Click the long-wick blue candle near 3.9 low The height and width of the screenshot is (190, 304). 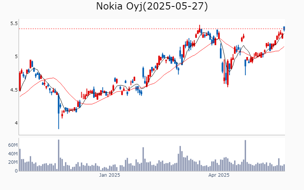(59, 111)
